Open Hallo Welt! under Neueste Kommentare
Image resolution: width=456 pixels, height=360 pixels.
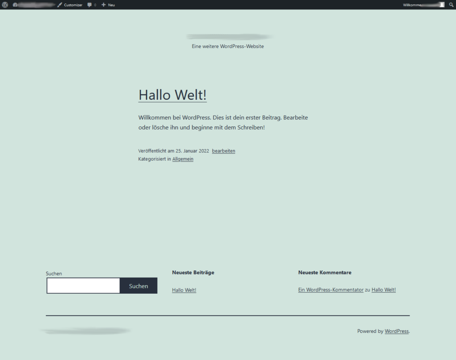click(x=383, y=290)
